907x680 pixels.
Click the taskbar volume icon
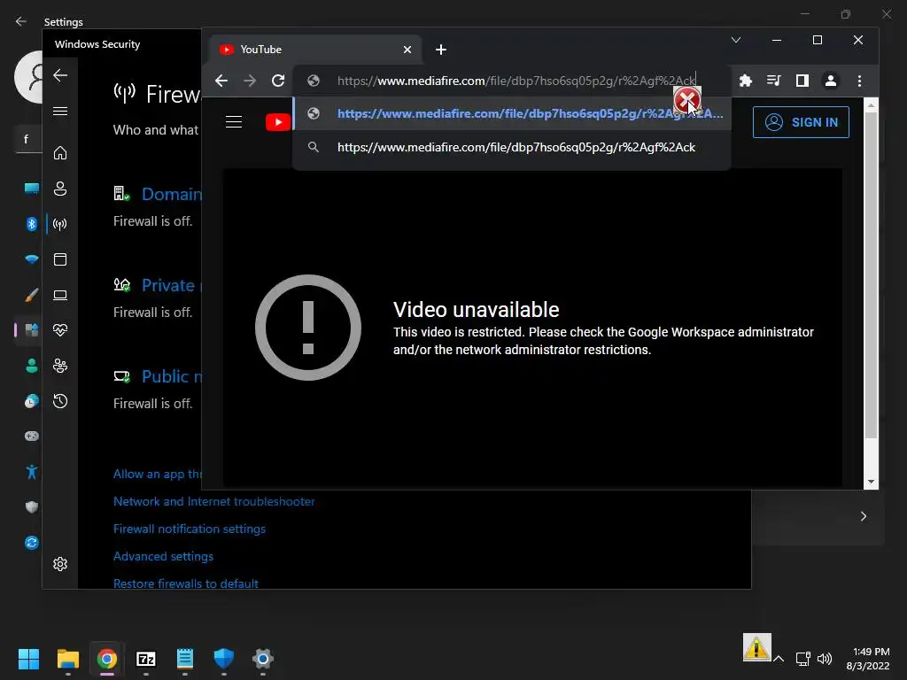825,659
